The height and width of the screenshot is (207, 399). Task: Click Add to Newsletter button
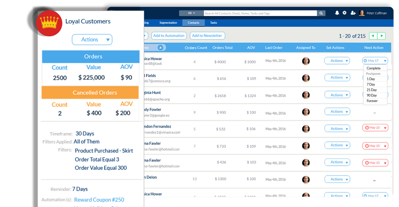[207, 36]
